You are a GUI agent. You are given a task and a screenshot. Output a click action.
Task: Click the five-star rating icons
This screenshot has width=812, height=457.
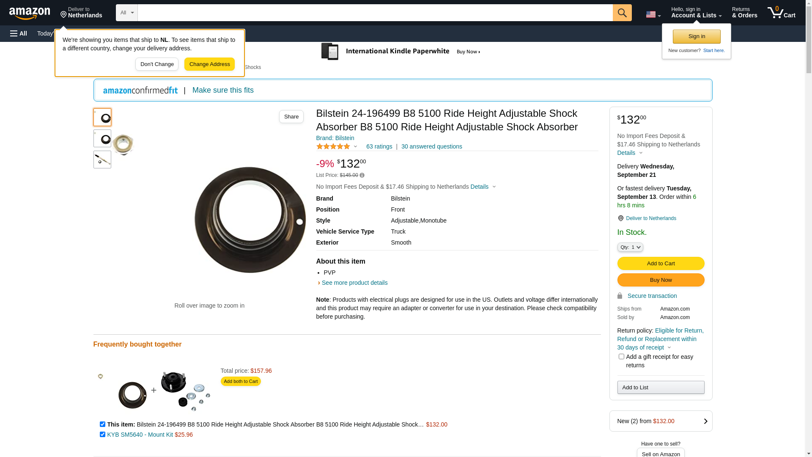coord(333,146)
